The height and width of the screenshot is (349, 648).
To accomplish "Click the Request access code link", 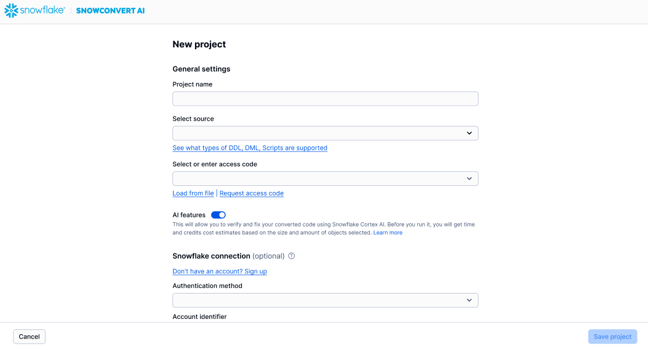I will point(252,193).
